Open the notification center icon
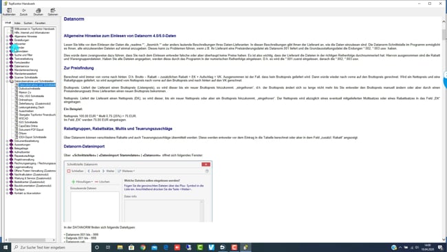This screenshot has height=252, width=447. [x=440, y=247]
